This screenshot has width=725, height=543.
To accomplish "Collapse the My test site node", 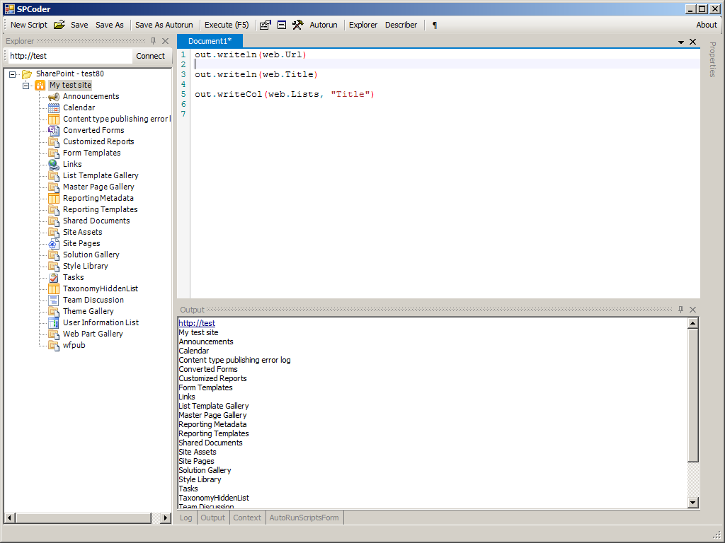I will coord(26,86).
